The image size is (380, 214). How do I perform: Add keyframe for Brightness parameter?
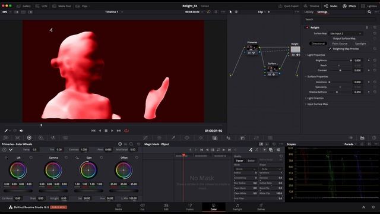coord(369,61)
